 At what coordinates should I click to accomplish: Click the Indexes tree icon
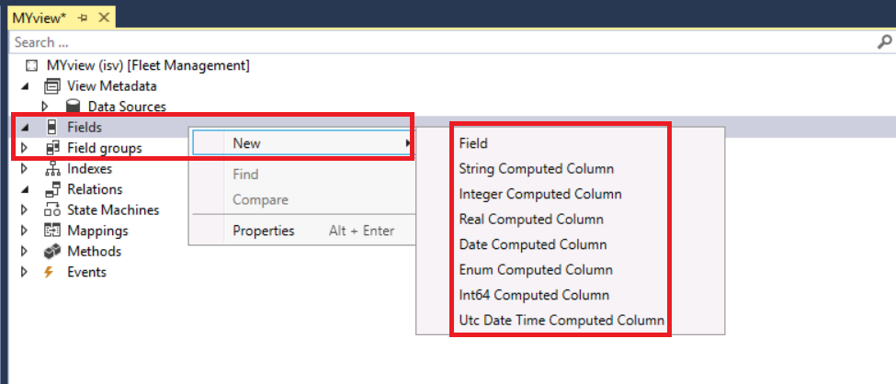[52, 169]
